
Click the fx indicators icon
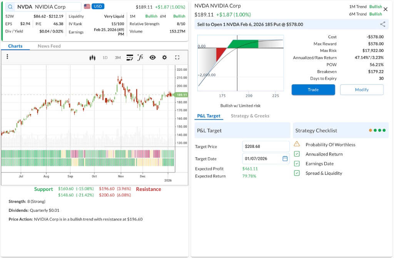140,57
